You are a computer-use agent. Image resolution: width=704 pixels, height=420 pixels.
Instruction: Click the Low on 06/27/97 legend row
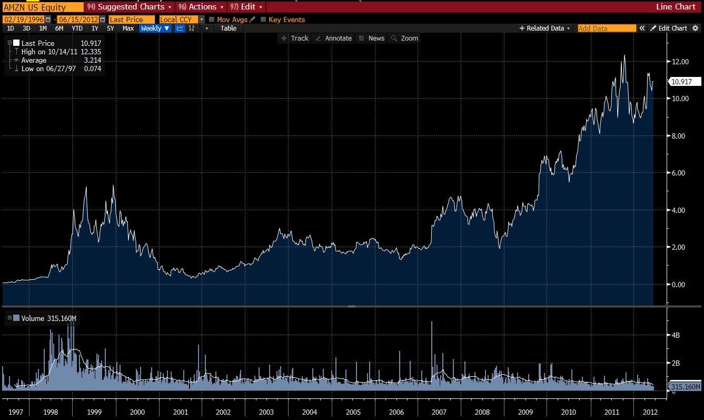click(x=58, y=69)
